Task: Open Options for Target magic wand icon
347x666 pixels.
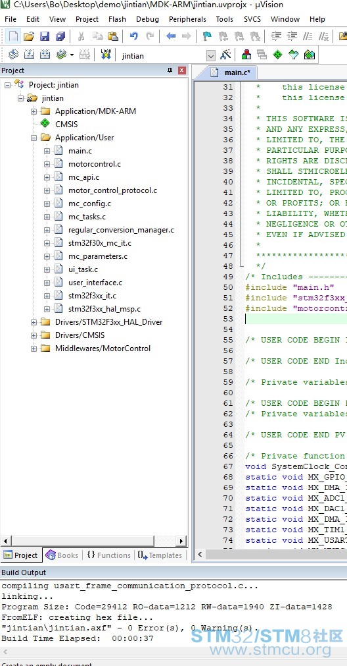Action: point(226,55)
